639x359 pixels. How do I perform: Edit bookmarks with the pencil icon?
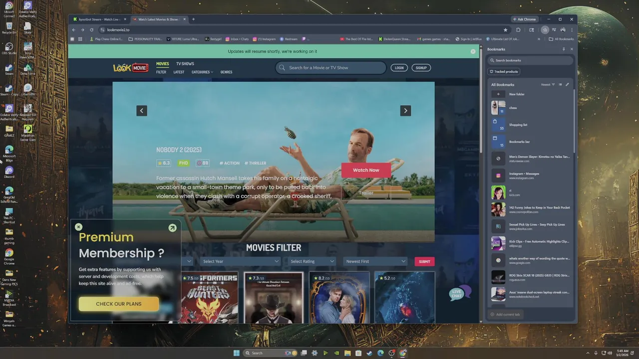[x=567, y=85]
